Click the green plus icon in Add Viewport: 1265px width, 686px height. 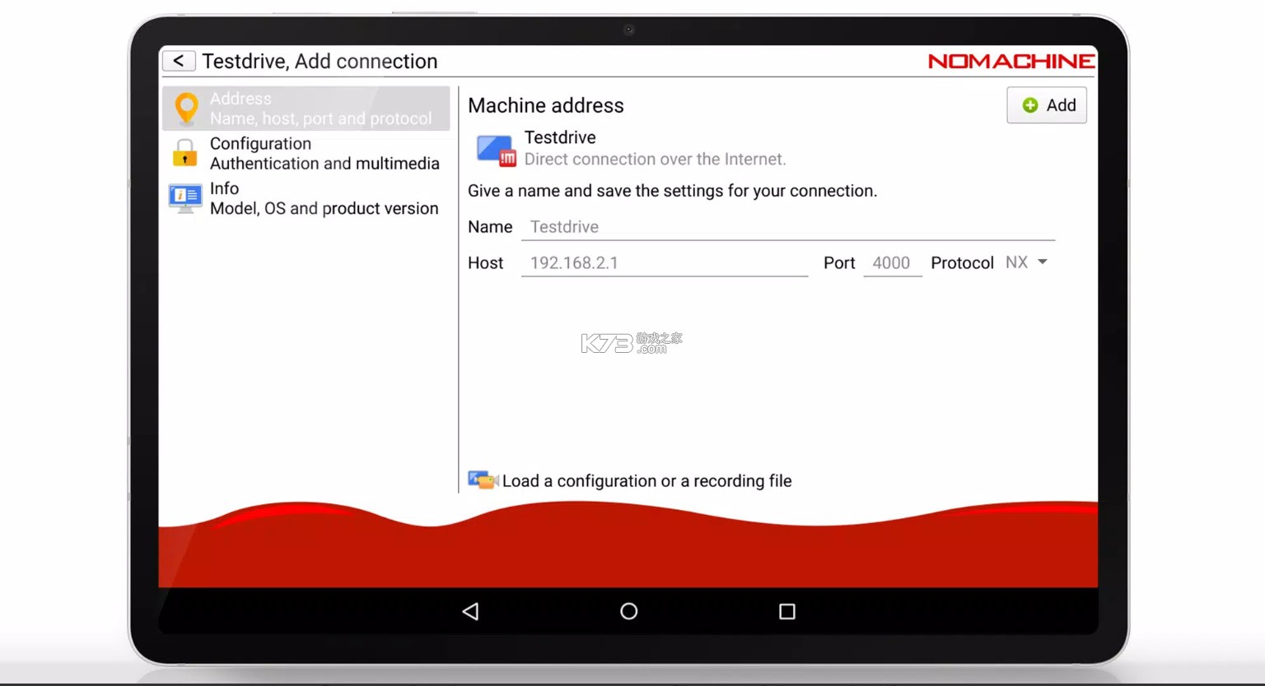(1029, 105)
